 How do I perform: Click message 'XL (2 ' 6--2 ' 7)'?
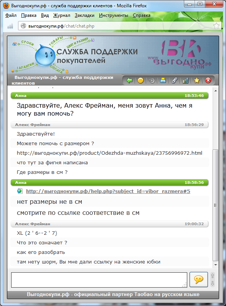37,233
